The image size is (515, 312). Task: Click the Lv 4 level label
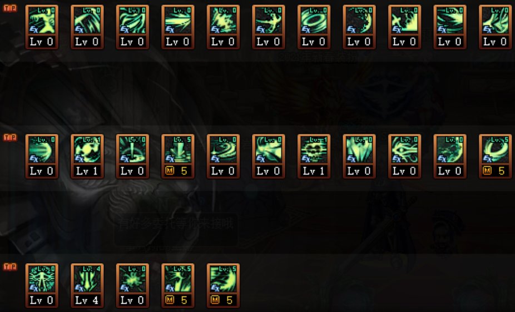click(x=87, y=300)
